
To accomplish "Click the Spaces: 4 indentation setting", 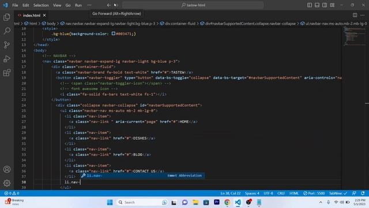I will point(252,193).
